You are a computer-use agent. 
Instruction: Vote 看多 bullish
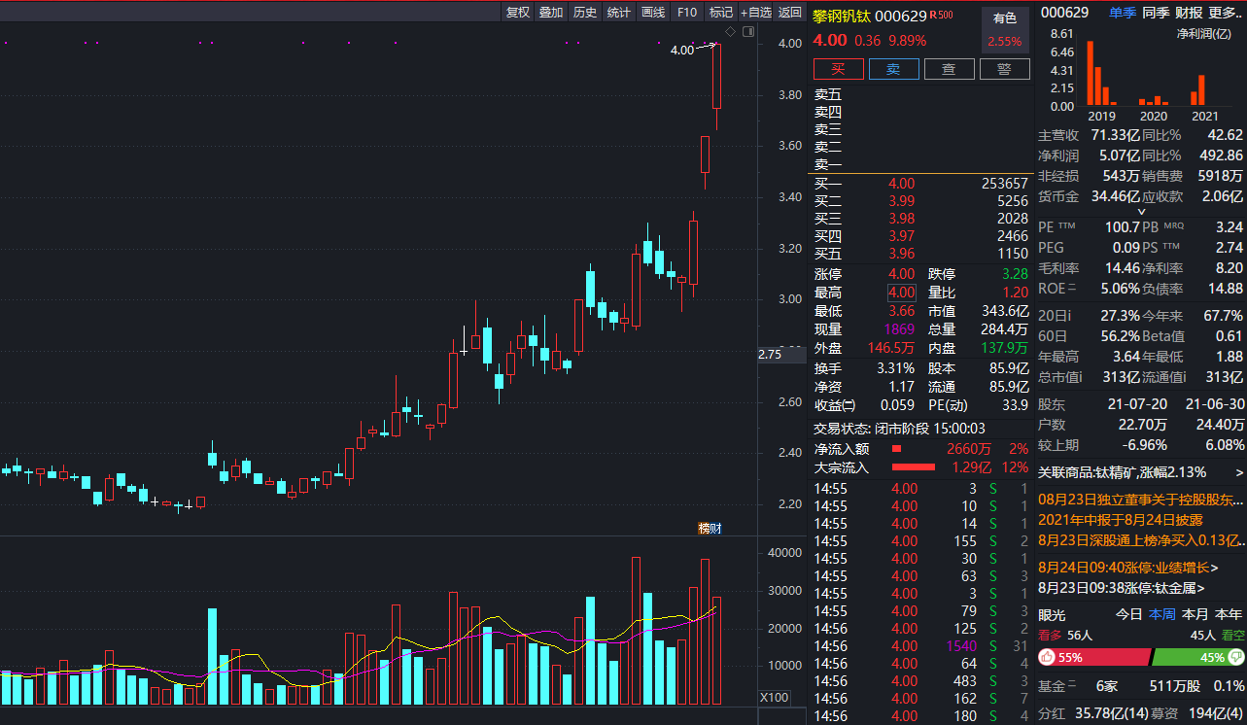1051,635
